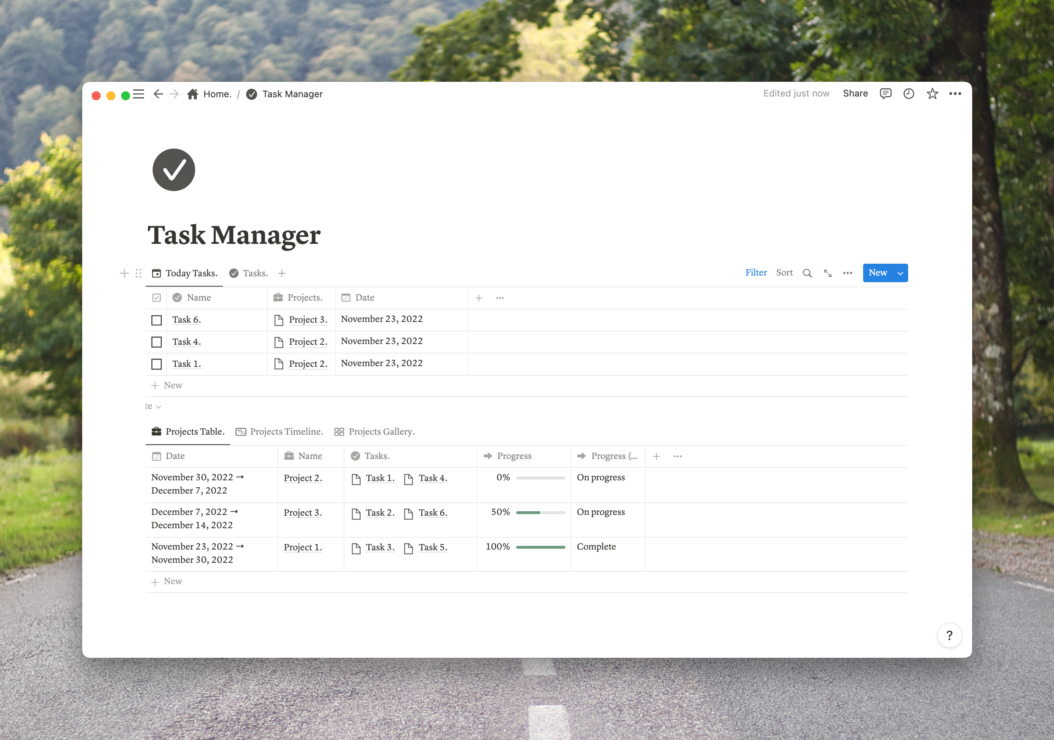The width and height of the screenshot is (1054, 740).
Task: Switch to the Tasks. view tab
Action: click(x=248, y=273)
